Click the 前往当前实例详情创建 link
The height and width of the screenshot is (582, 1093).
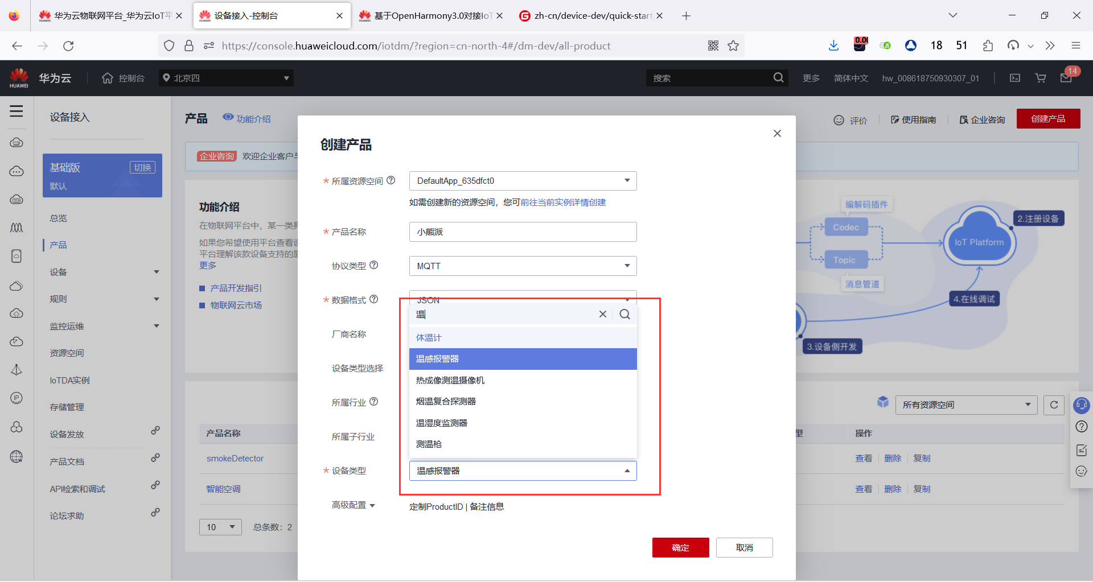tap(563, 203)
